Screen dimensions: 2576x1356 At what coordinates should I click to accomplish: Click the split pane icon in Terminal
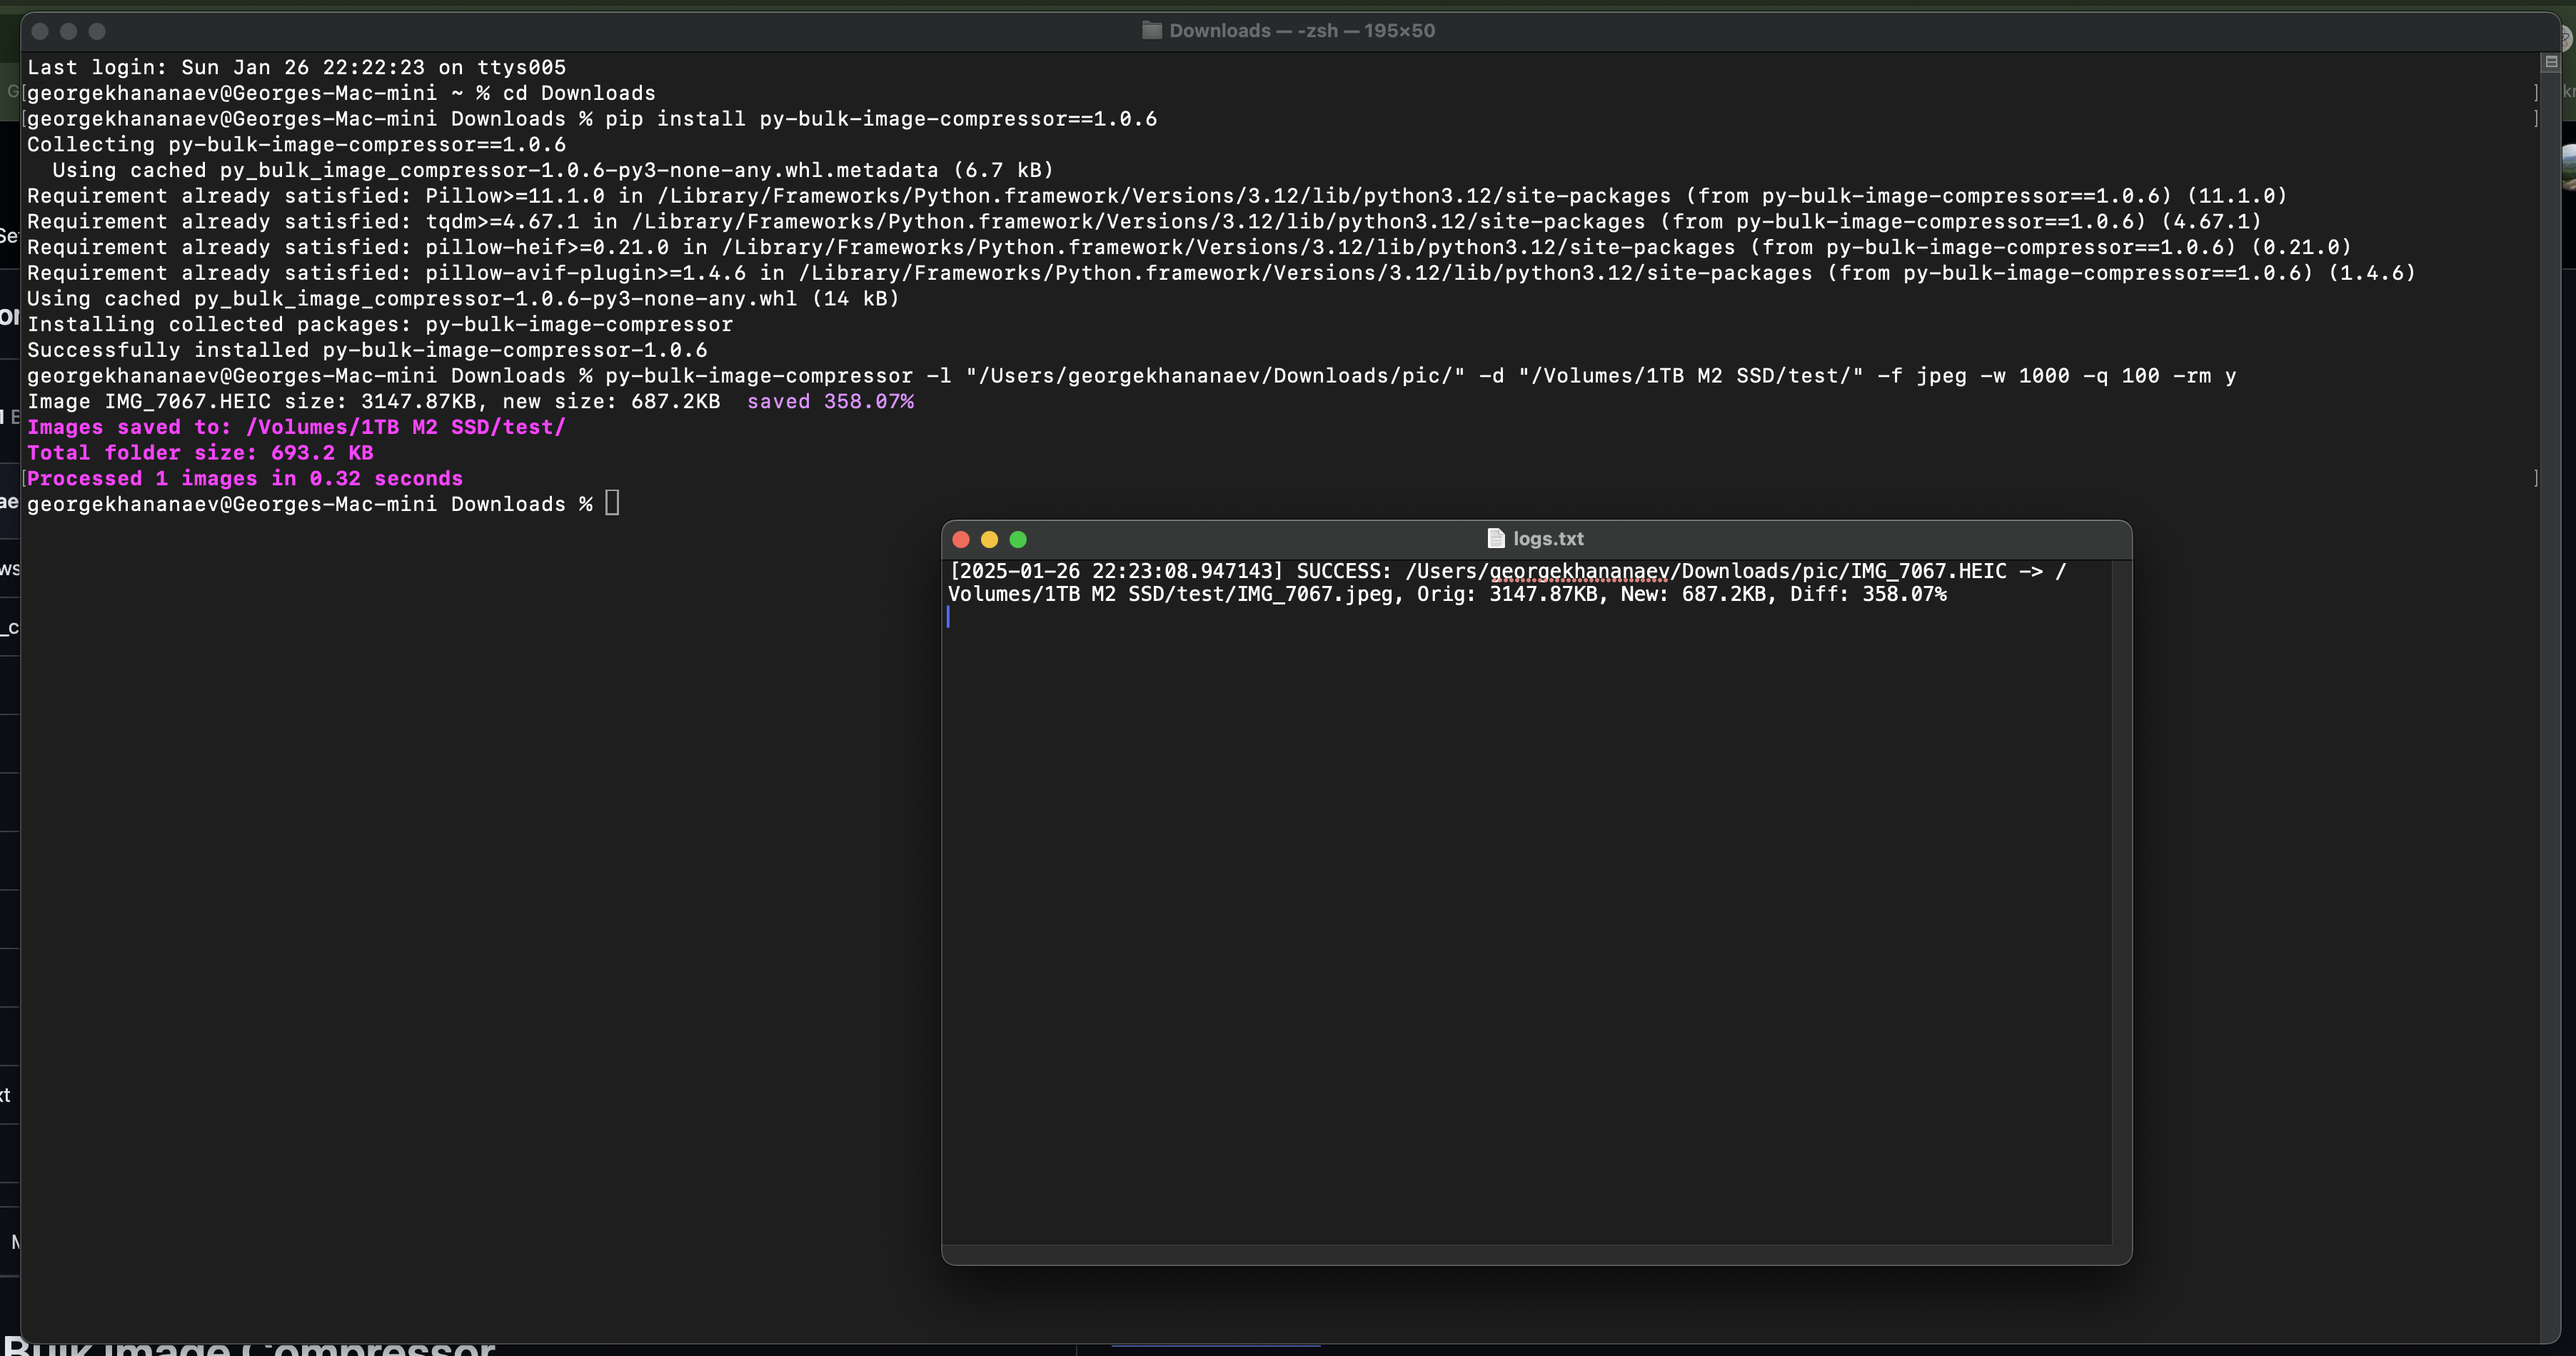click(2550, 62)
